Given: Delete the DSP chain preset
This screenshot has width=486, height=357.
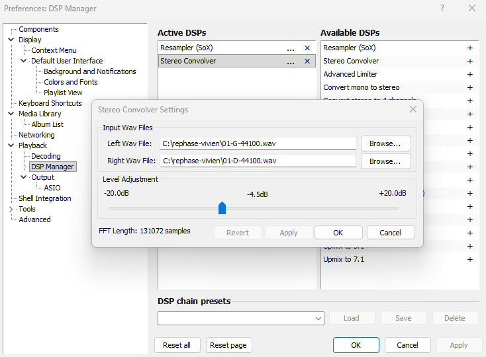Looking at the screenshot, I should pos(455,318).
